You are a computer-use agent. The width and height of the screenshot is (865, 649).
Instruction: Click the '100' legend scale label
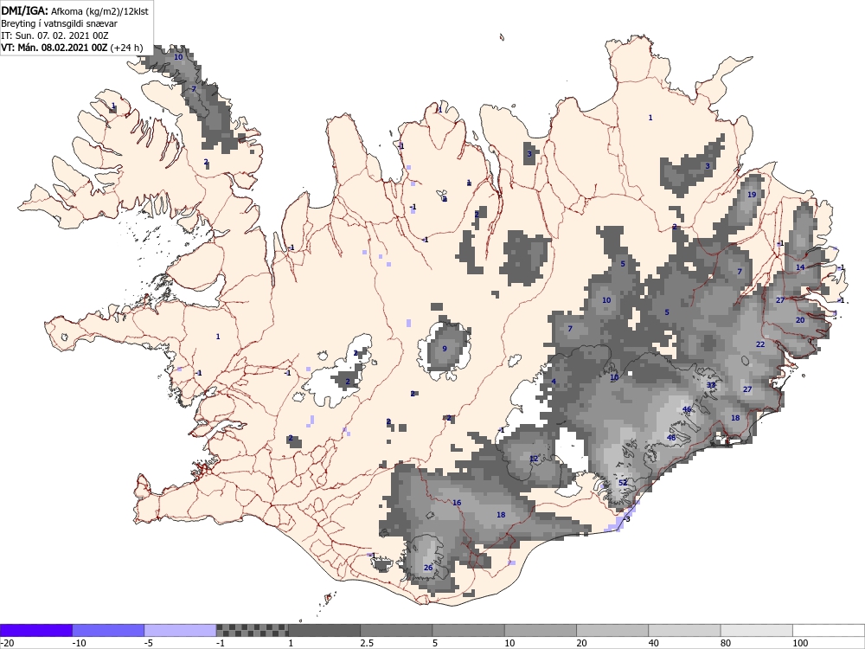tap(800, 643)
